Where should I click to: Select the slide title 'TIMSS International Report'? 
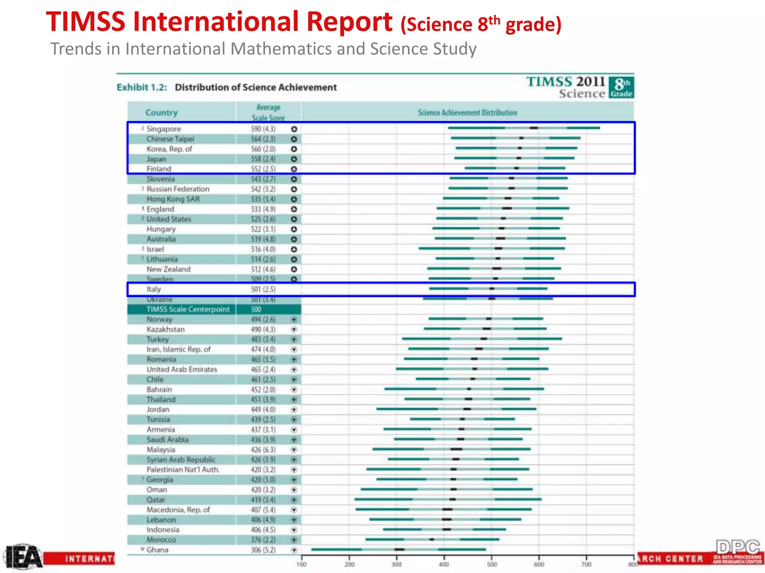click(x=219, y=21)
